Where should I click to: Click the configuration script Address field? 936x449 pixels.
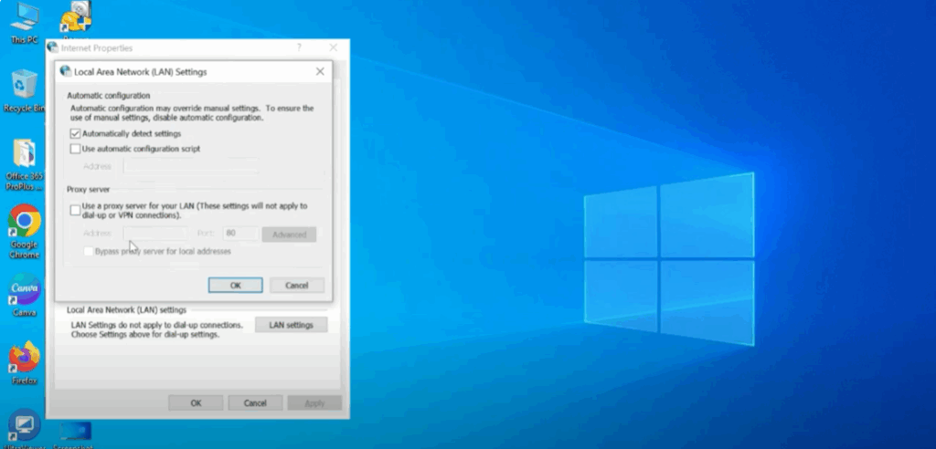tap(190, 166)
